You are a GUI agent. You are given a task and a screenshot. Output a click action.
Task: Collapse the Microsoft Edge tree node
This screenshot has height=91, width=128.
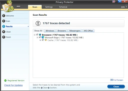click(37, 38)
